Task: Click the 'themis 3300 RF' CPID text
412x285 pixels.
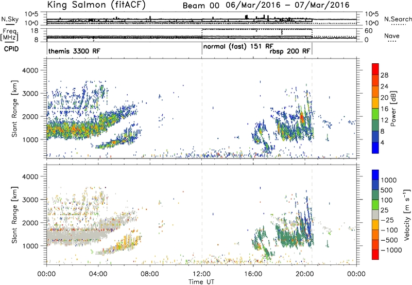Action: 74,51
